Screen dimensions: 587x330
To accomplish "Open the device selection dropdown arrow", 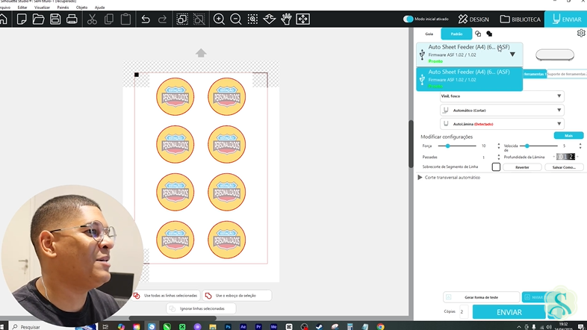I will pos(512,55).
